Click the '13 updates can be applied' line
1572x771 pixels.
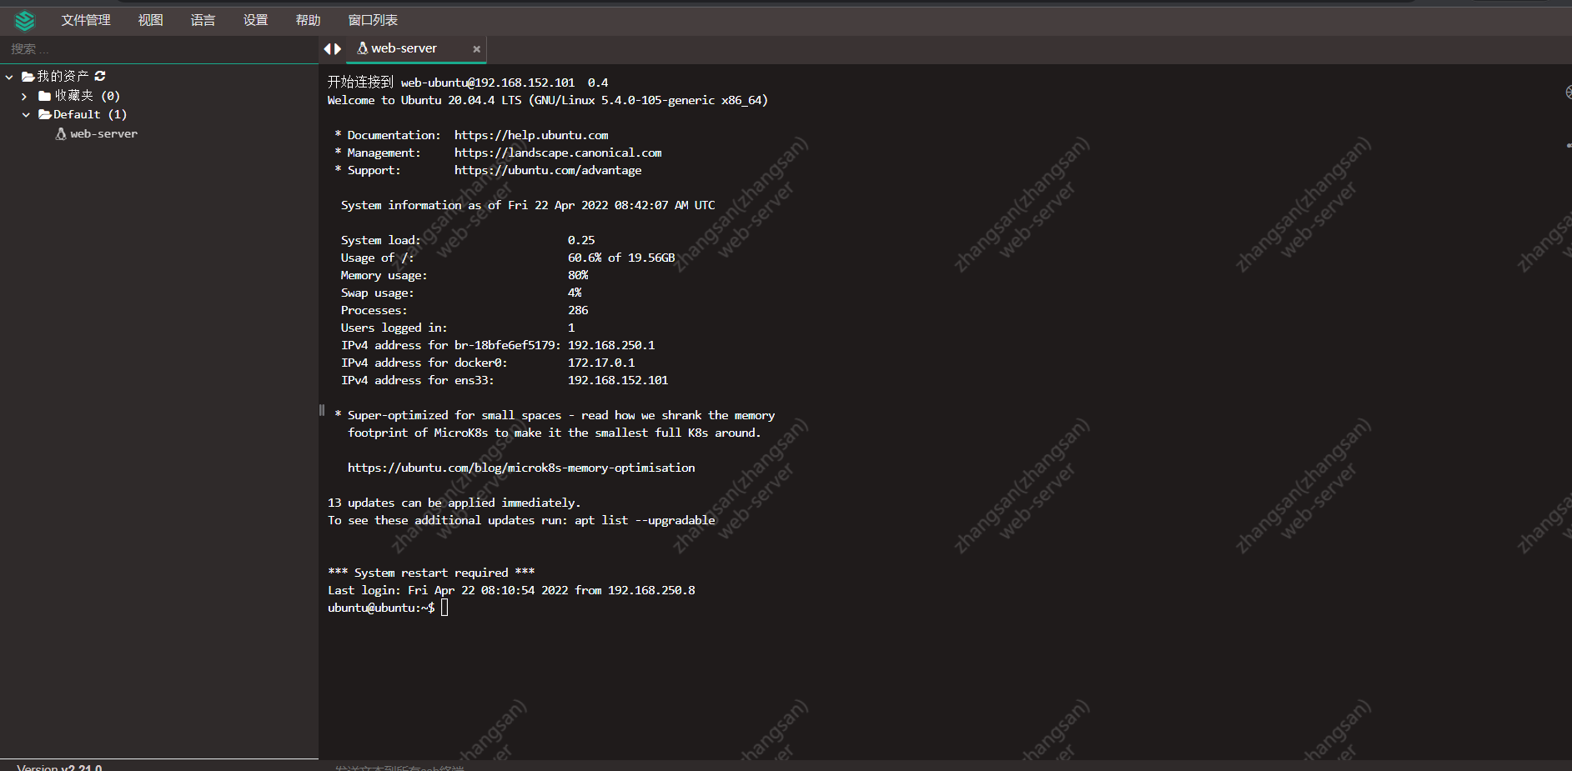click(455, 503)
